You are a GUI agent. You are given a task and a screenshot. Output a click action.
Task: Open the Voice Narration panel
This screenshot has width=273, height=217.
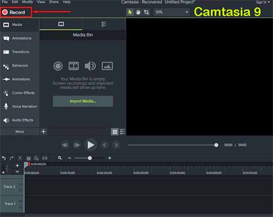(20, 106)
